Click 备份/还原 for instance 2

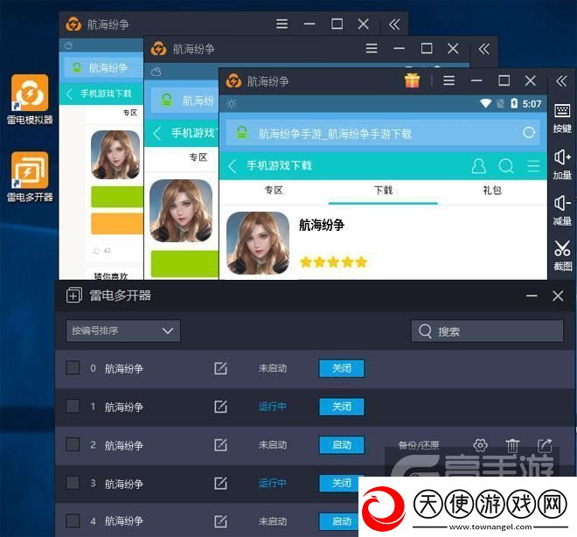419,445
